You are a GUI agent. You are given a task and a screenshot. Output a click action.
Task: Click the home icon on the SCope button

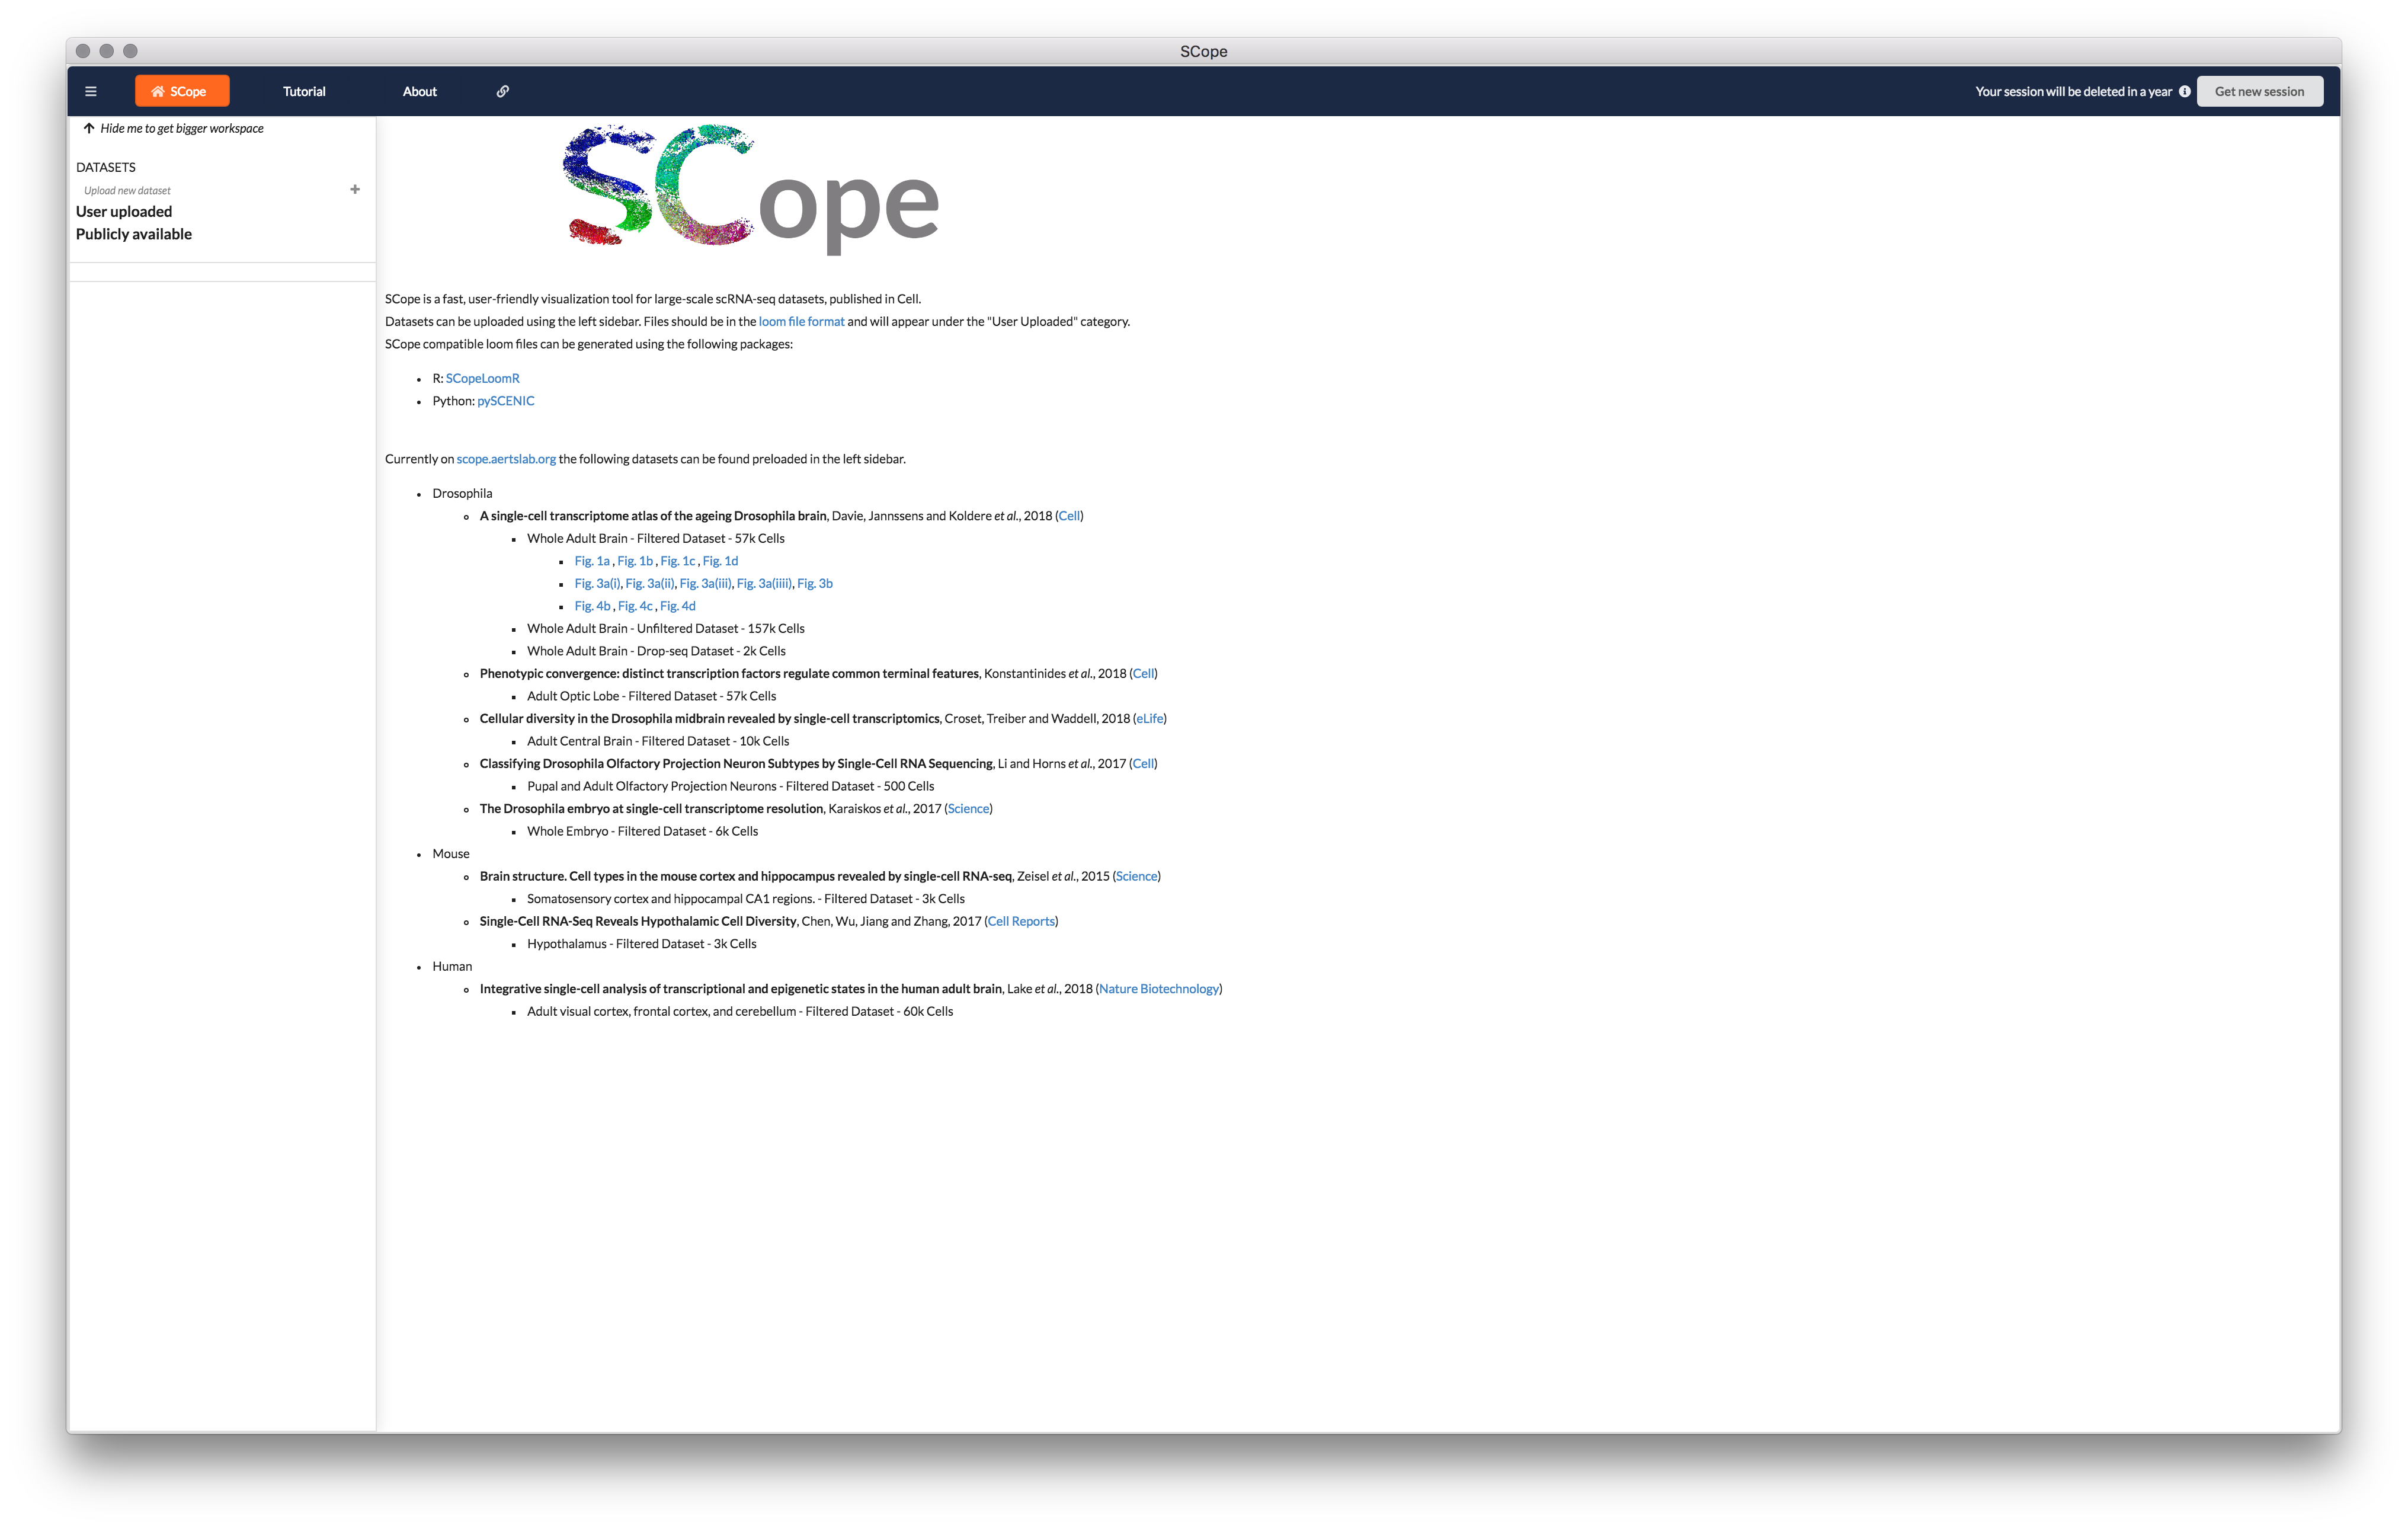click(x=158, y=91)
